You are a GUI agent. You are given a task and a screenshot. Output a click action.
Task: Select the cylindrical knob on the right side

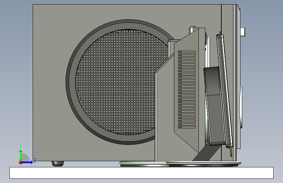[243, 32]
